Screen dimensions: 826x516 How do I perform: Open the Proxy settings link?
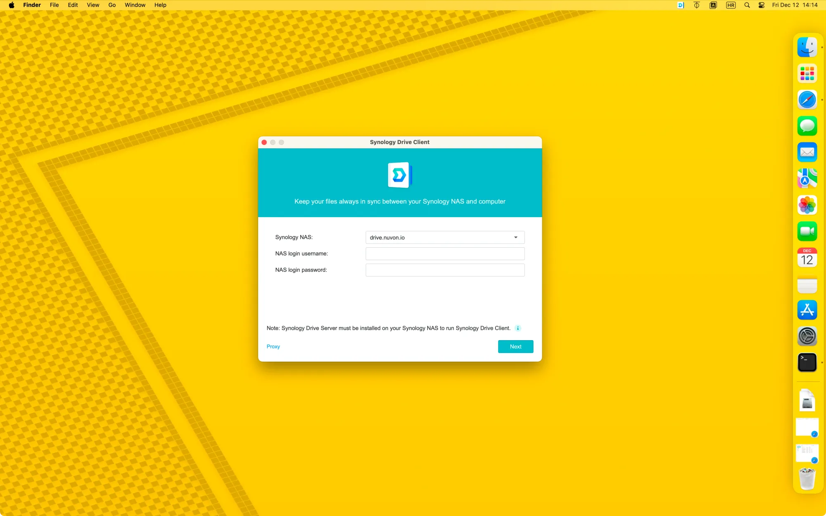point(273,347)
